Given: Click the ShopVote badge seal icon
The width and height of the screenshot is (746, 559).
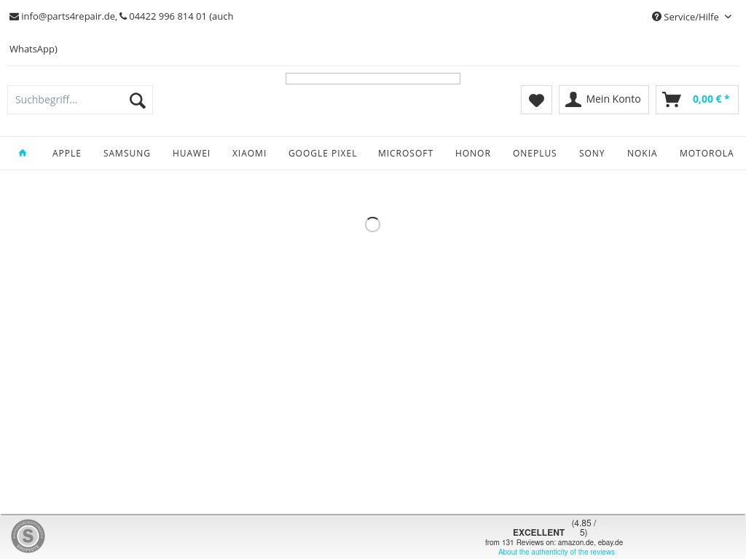Looking at the screenshot, I should [x=28, y=536].
